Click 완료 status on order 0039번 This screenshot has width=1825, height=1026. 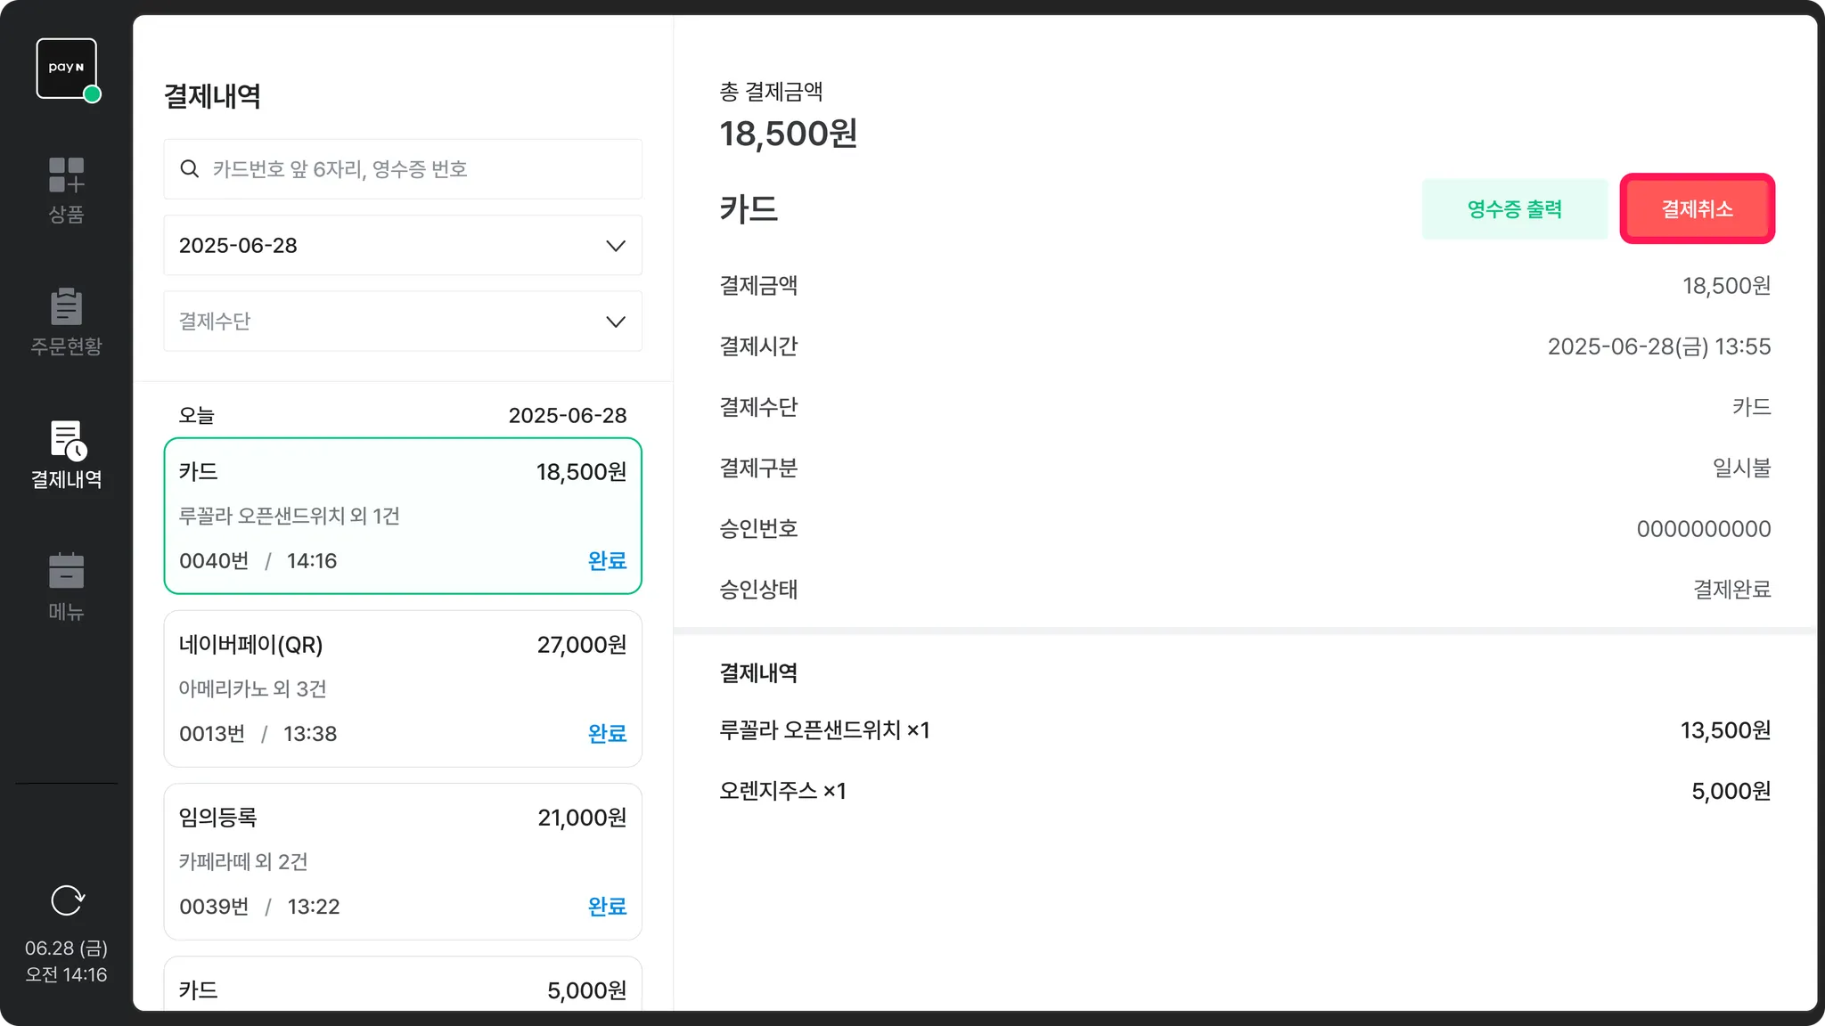pos(607,907)
